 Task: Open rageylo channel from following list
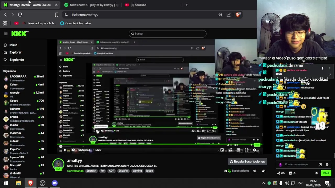click(24, 95)
